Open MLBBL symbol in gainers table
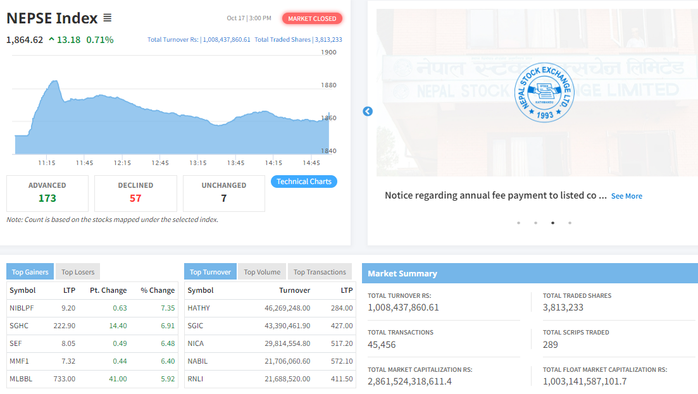Viewport: 698px width, 394px height. [x=21, y=379]
